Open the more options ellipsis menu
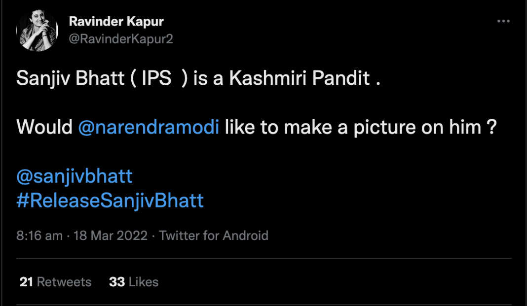The height and width of the screenshot is (306, 527). coord(503,22)
